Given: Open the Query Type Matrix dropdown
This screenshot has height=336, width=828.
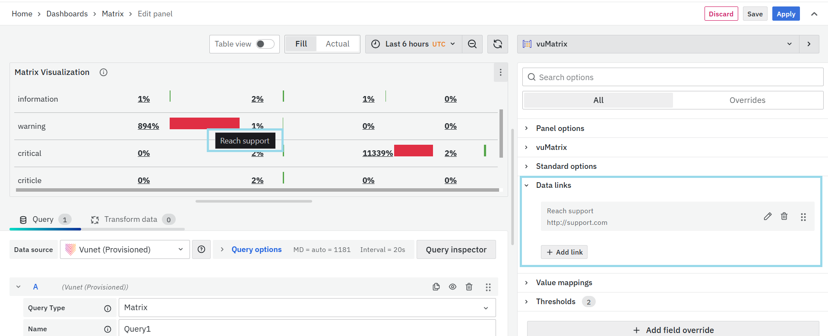Looking at the screenshot, I should pos(307,308).
